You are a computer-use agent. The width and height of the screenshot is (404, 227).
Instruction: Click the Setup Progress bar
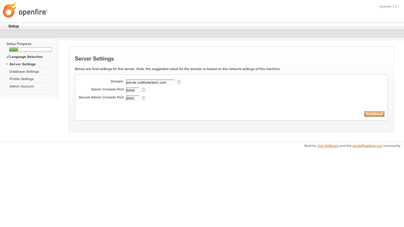30,50
